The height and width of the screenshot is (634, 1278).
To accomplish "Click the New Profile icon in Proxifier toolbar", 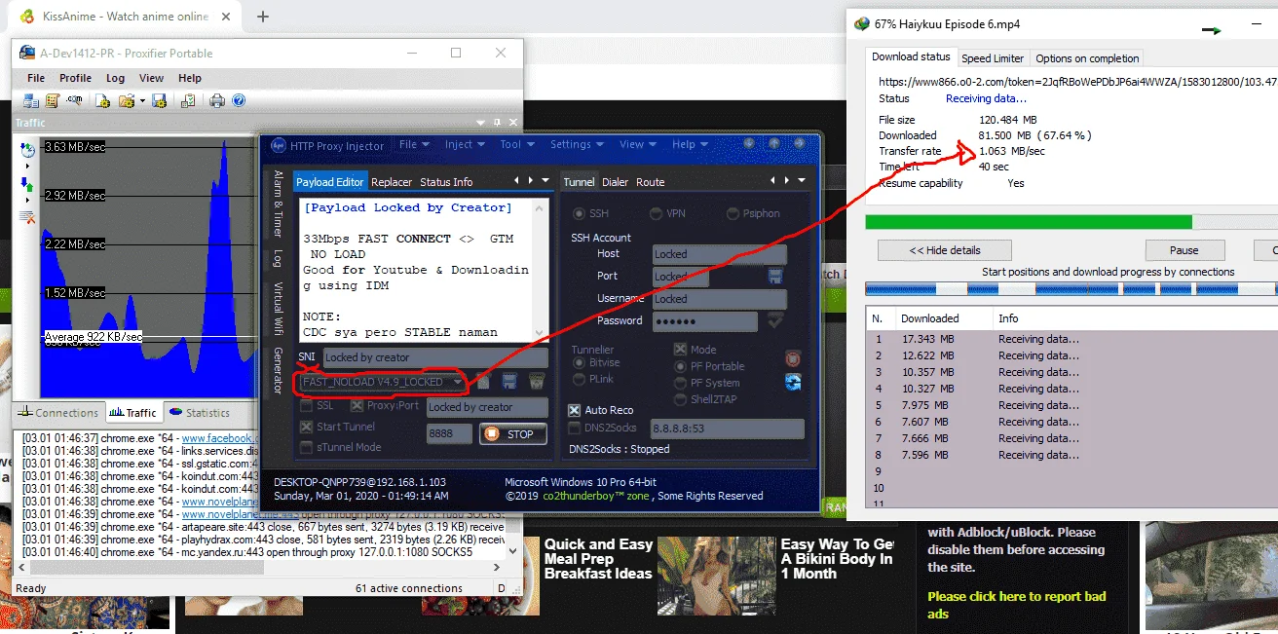I will (x=101, y=100).
